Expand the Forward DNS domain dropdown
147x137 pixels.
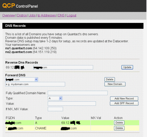click(22, 80)
